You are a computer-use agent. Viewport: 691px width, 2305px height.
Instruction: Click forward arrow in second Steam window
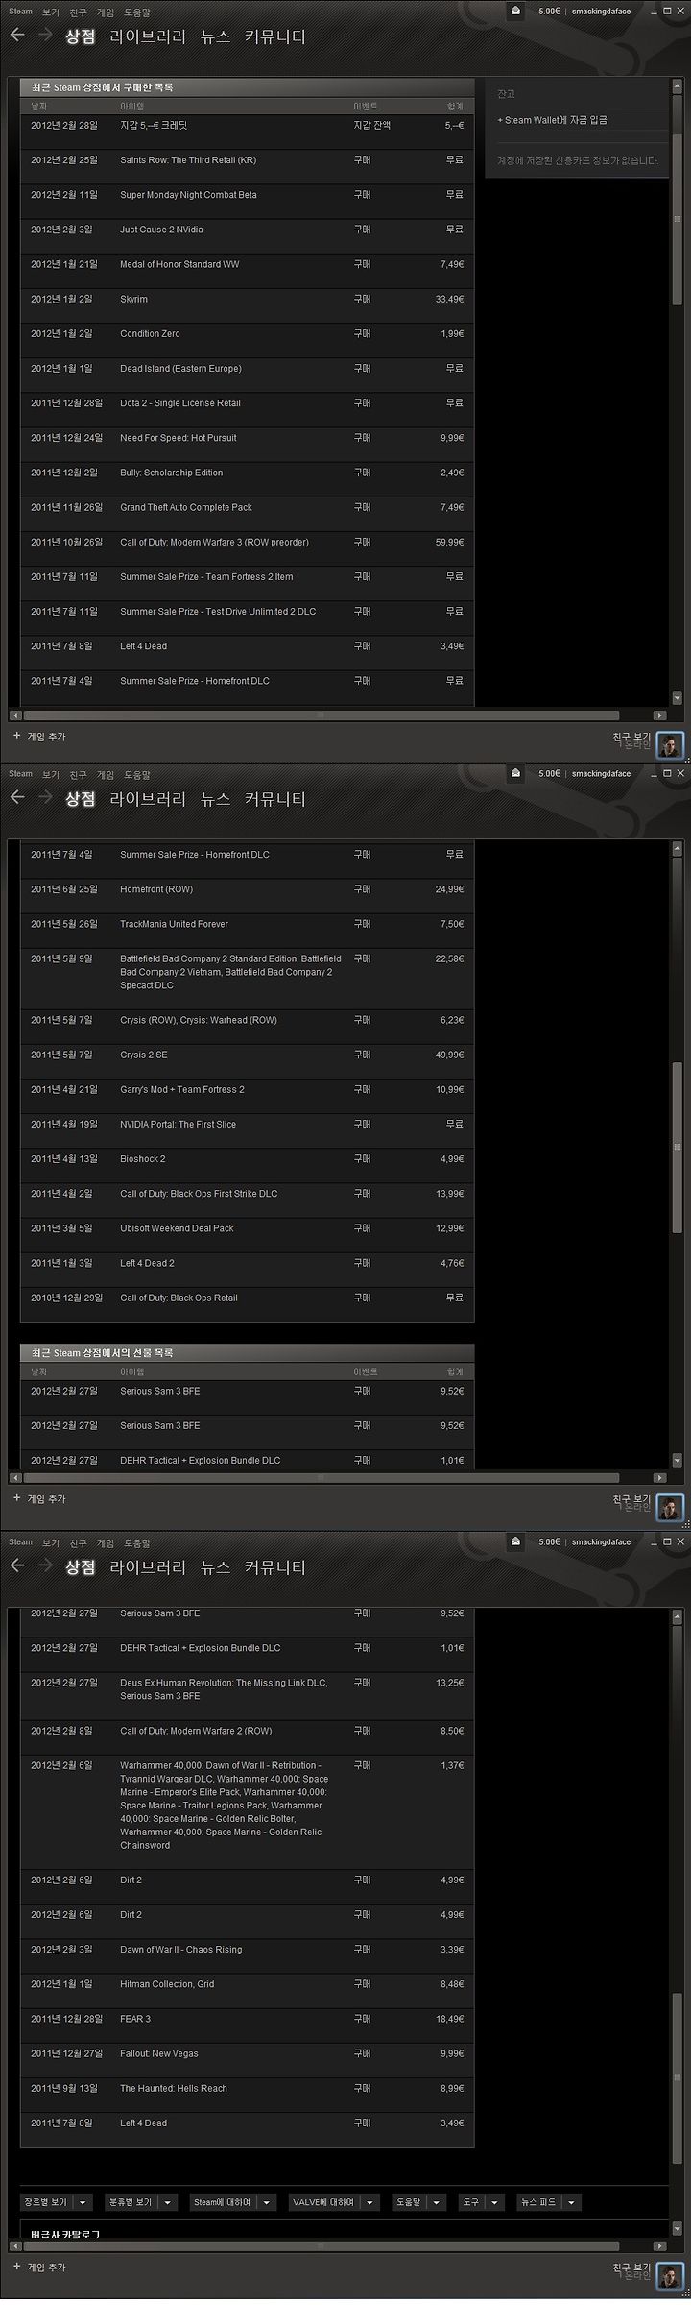(x=45, y=797)
